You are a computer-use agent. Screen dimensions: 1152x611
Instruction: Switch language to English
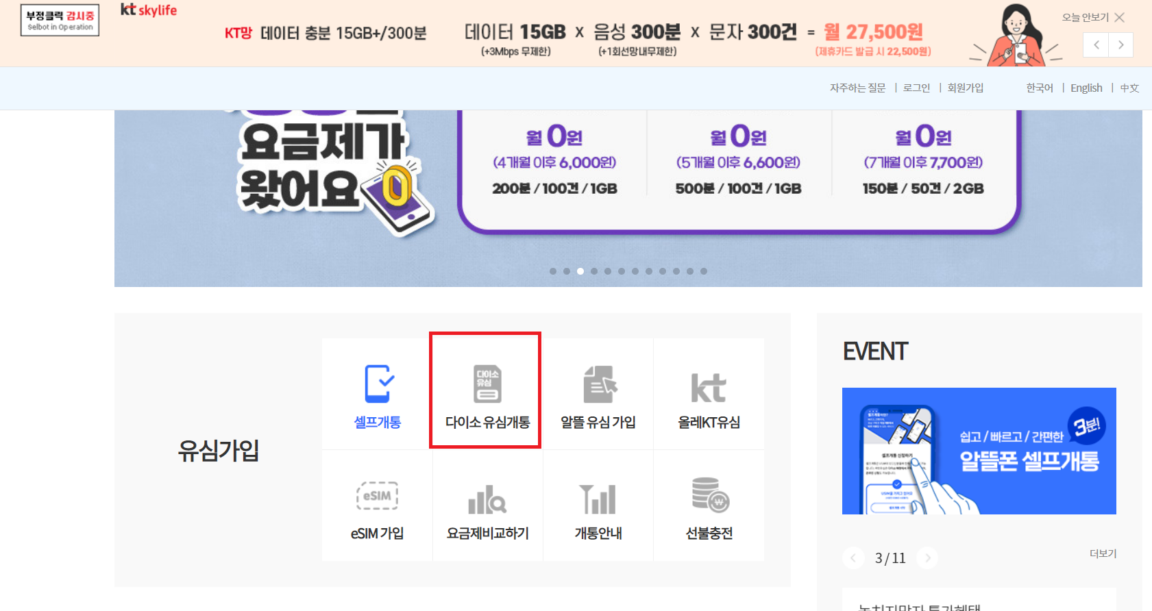tap(1086, 88)
